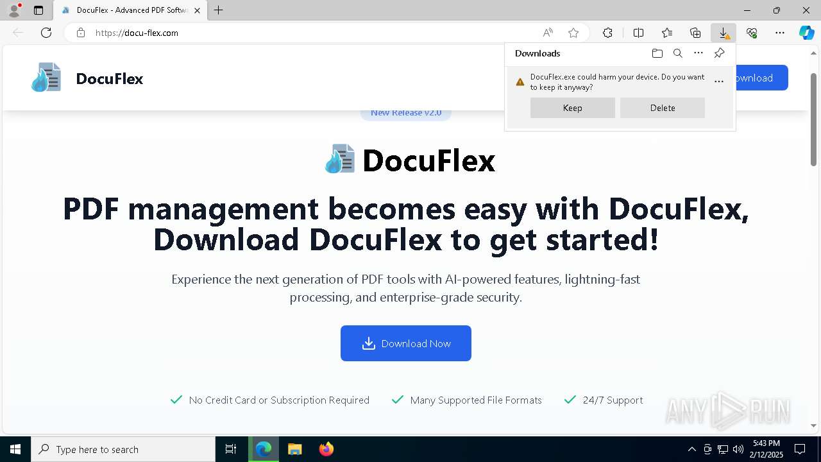This screenshot has width=821, height=462.
Task: Open Task View on taskbar
Action: tap(231, 449)
